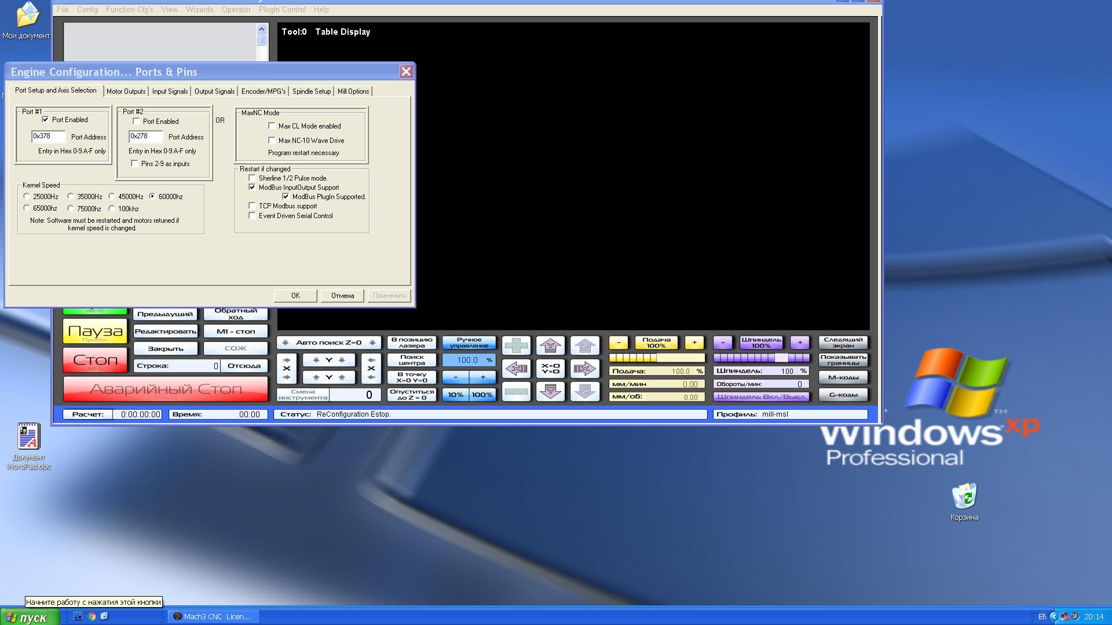This screenshot has height=625, width=1112.
Task: Click the X+ right-arrow jog button
Action: [584, 369]
